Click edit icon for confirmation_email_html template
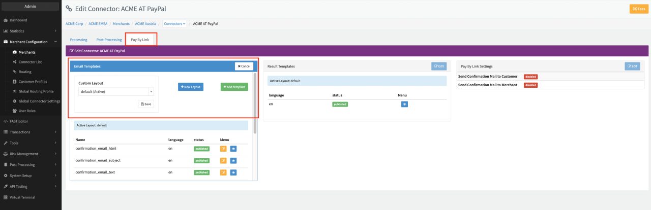This screenshot has width=651, height=210. 223,149
